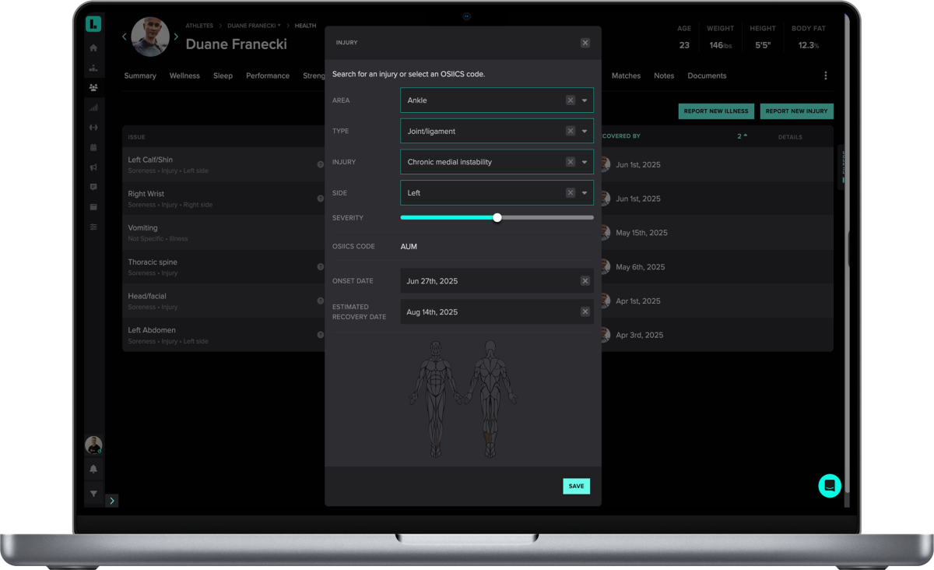934x570 pixels.
Task: Clear the Injury field selection
Action: point(571,162)
